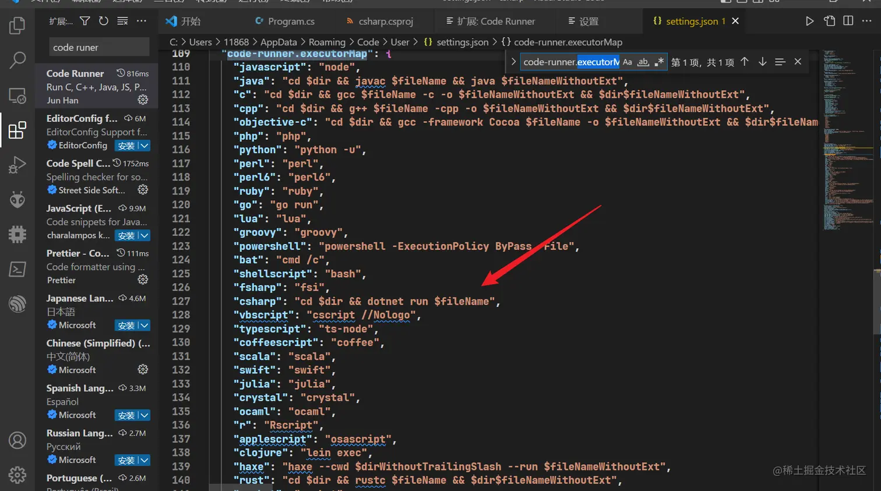
Task: Click the minimap code overview
Action: click(x=847, y=140)
